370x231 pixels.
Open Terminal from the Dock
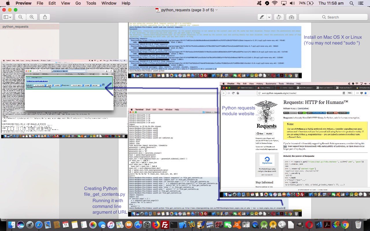(x=174, y=225)
